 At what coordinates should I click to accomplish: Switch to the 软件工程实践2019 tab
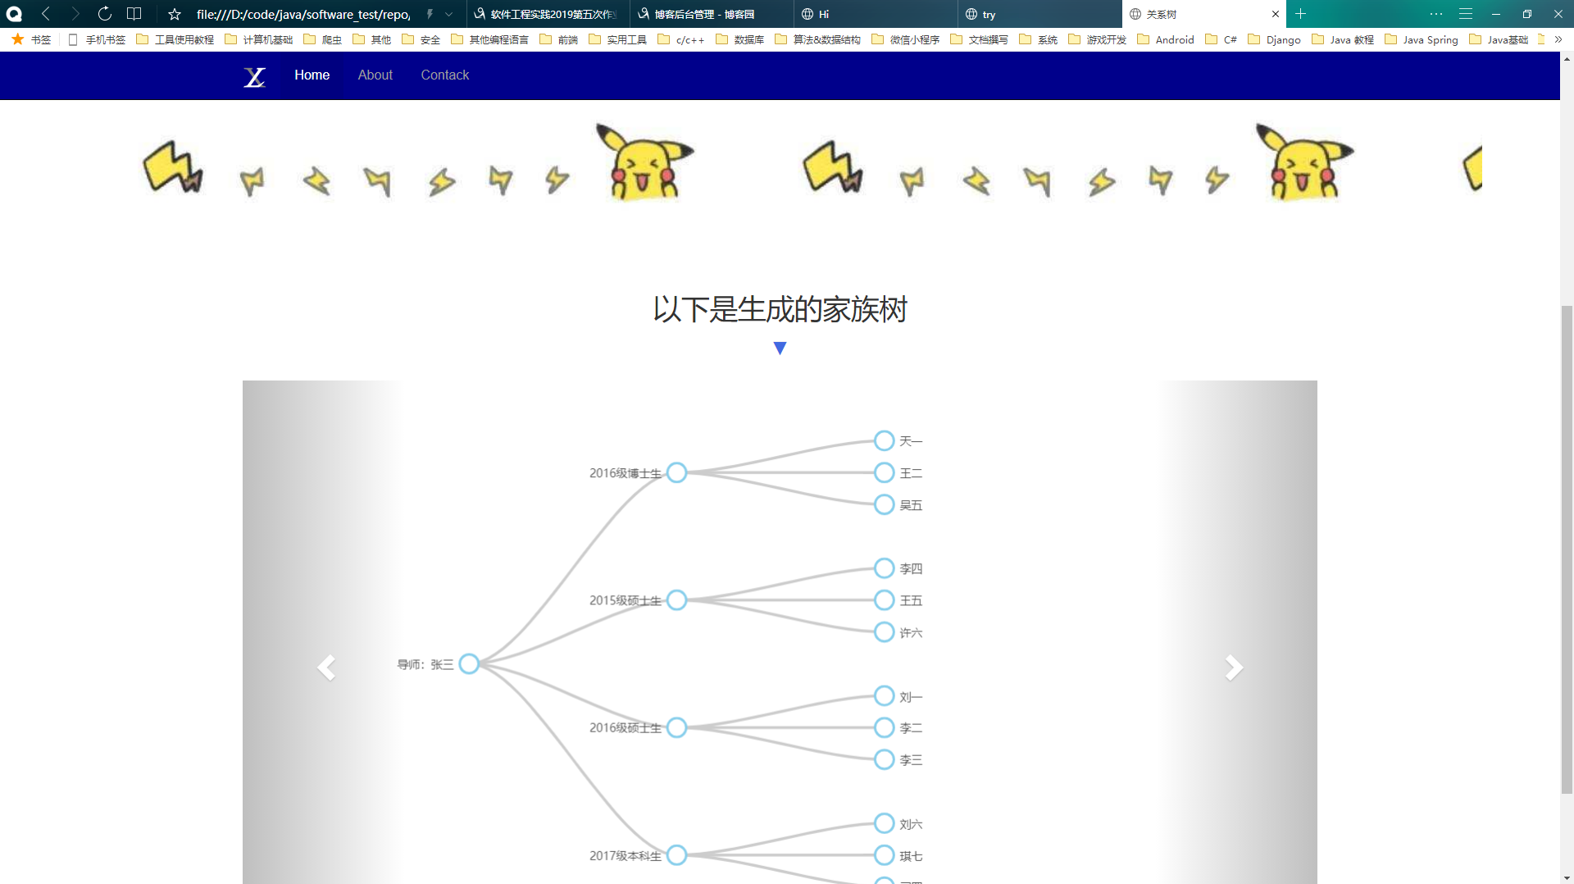point(548,14)
